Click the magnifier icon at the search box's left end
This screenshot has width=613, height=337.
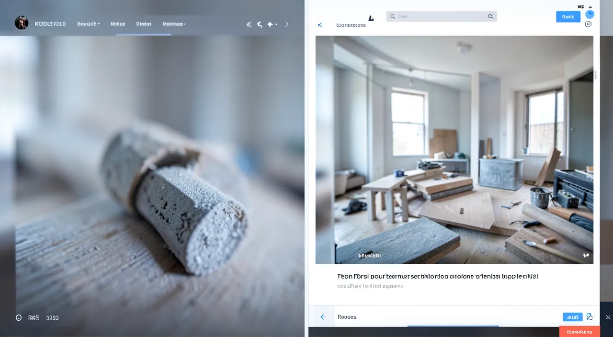[393, 16]
